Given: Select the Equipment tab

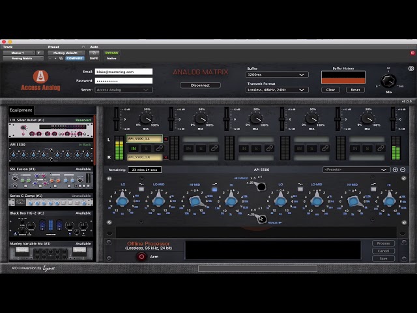Looking at the screenshot, I should click(21, 110).
